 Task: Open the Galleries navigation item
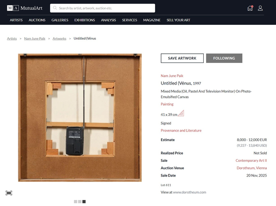[x=60, y=20]
